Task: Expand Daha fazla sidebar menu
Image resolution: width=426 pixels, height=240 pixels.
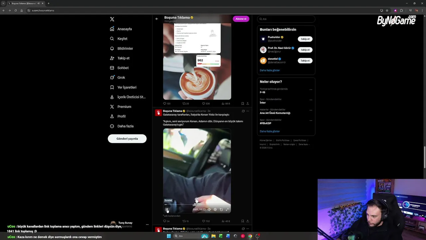Action: (x=122, y=126)
